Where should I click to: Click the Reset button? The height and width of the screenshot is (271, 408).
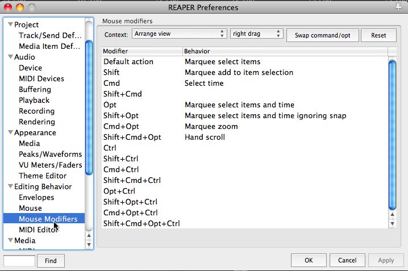click(378, 35)
